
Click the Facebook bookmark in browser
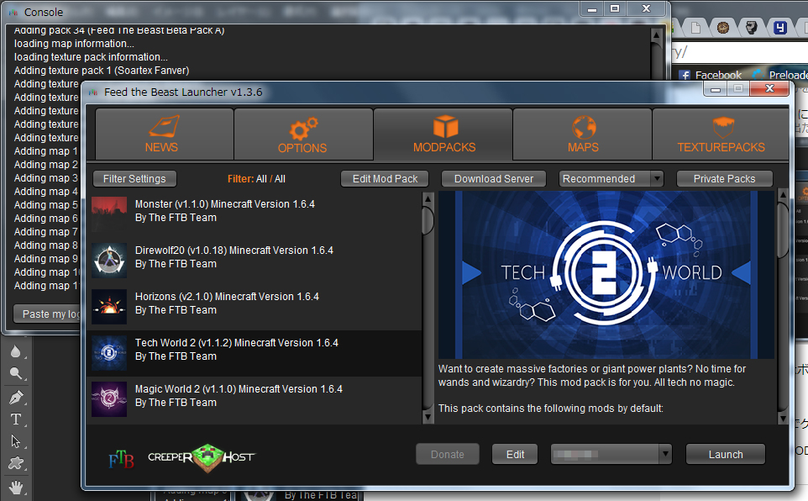pyautogui.click(x=711, y=76)
